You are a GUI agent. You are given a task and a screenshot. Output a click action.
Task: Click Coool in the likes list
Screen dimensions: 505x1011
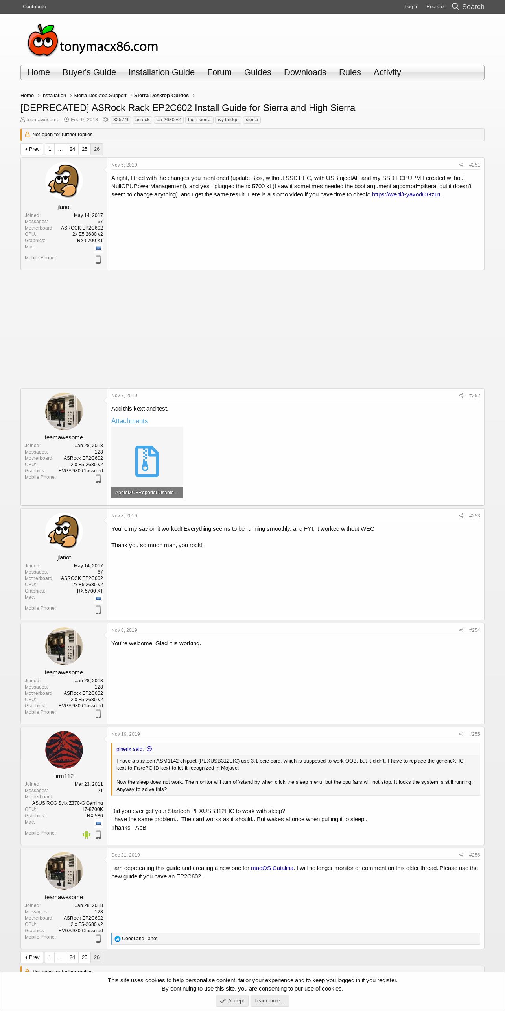(x=128, y=939)
